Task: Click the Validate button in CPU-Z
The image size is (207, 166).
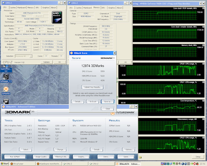Action: [46, 62]
